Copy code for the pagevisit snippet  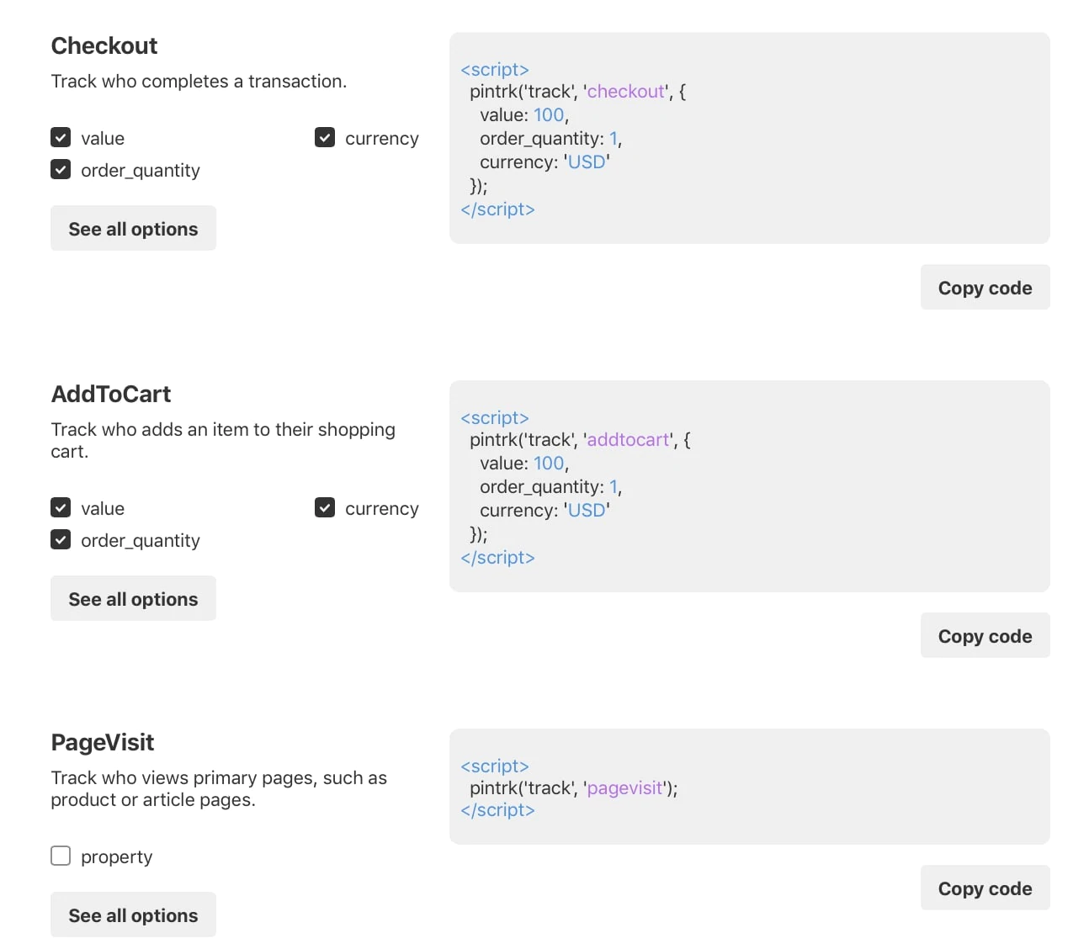(985, 888)
